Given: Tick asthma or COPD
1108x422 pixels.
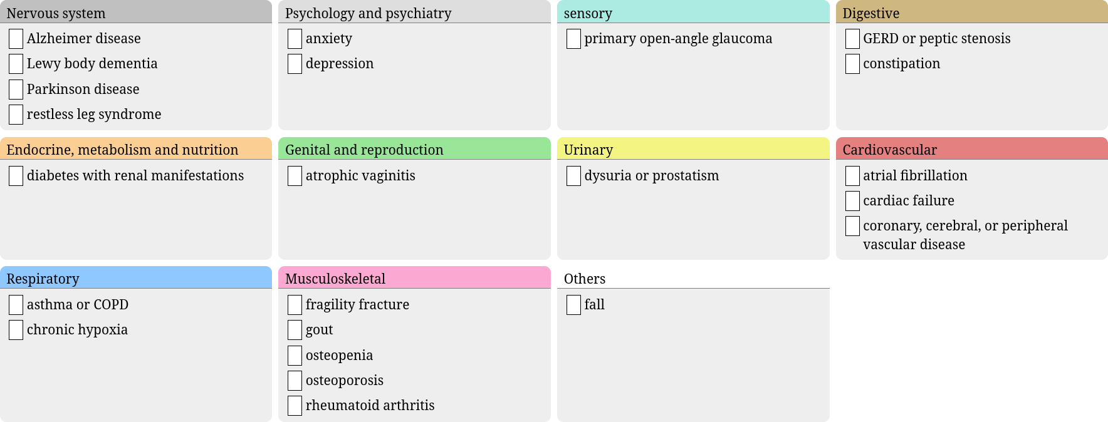Looking at the screenshot, I should 16,305.
